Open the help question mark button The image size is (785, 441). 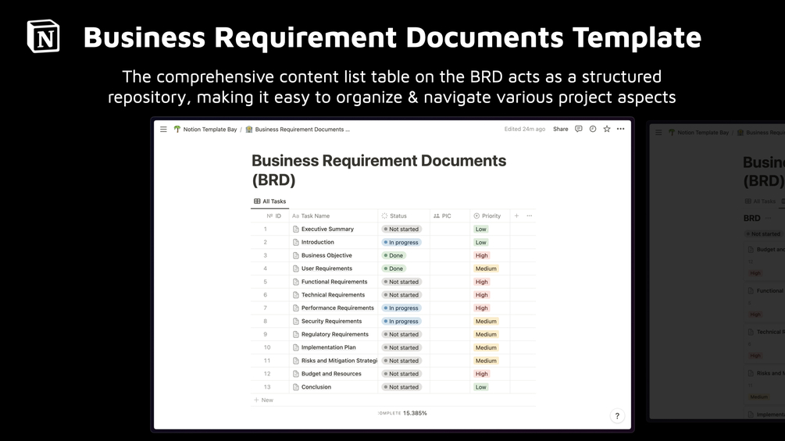click(x=617, y=415)
